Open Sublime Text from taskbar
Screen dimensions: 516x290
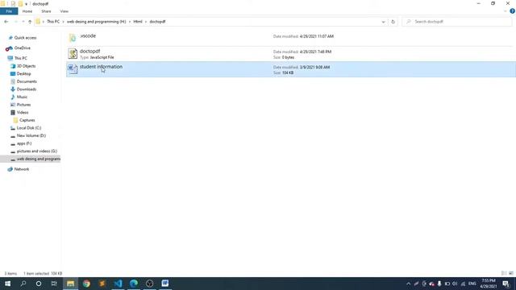102,284
